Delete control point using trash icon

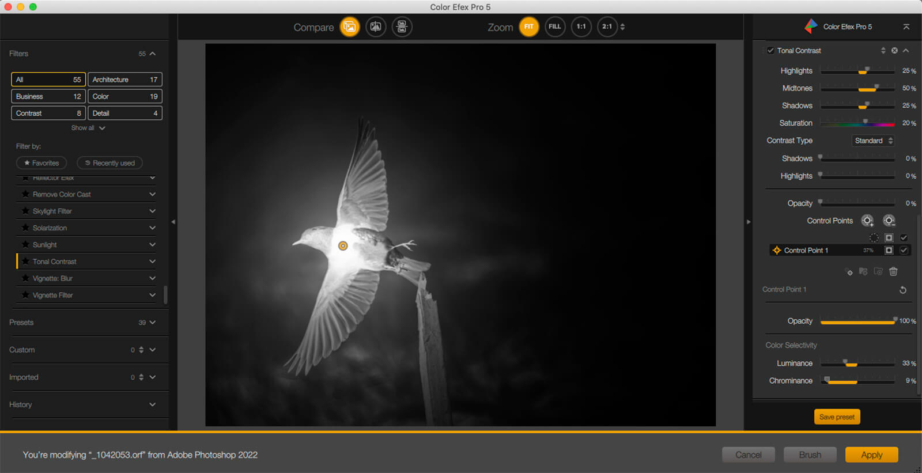[x=893, y=271]
